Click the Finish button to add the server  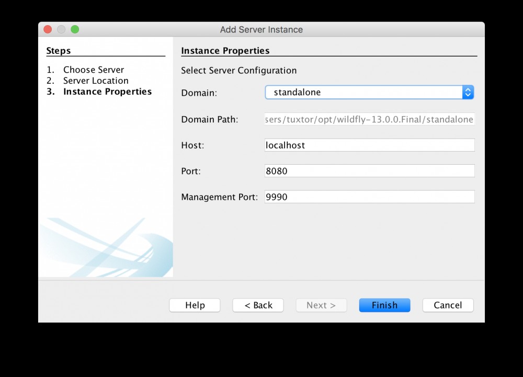(384, 305)
